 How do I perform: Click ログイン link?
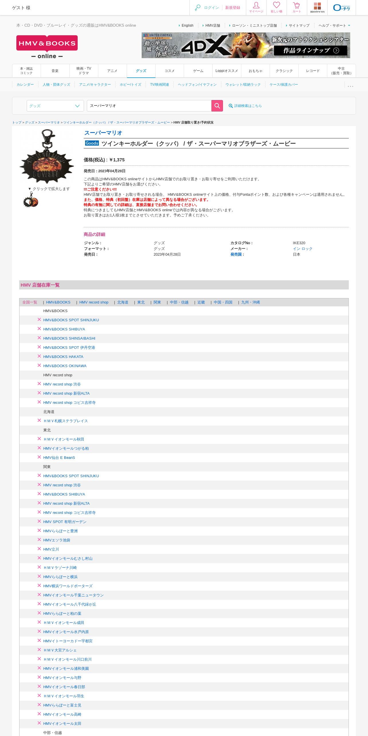(211, 8)
